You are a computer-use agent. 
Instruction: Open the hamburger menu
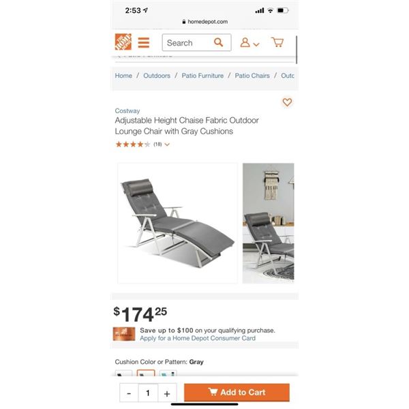click(143, 43)
